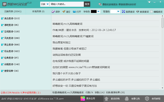The height and width of the screenshot is (102, 164).
Task: Click the 清空 button label
Action: (68, 12)
